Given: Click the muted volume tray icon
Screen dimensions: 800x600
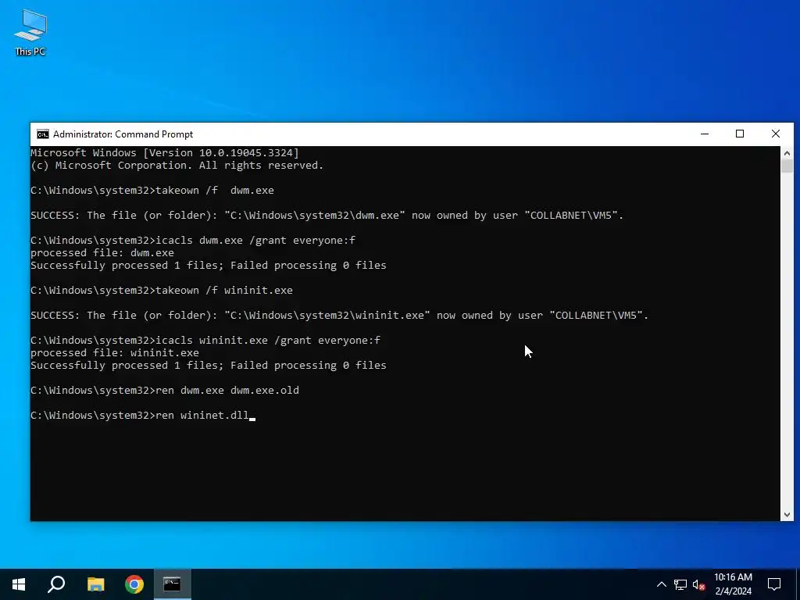Looking at the screenshot, I should pos(698,584).
